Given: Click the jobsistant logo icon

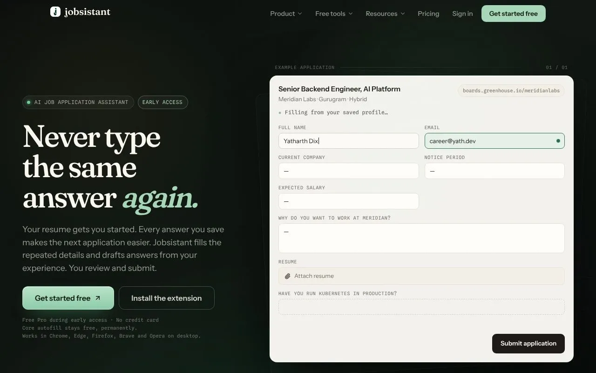Looking at the screenshot, I should pyautogui.click(x=55, y=12).
